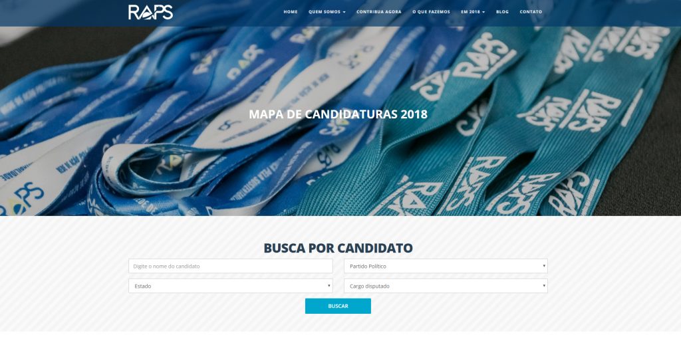This screenshot has width=681, height=341.
Task: Click the MAPA DE CANDIDATURAS 2018 heading
Action: pyautogui.click(x=338, y=114)
